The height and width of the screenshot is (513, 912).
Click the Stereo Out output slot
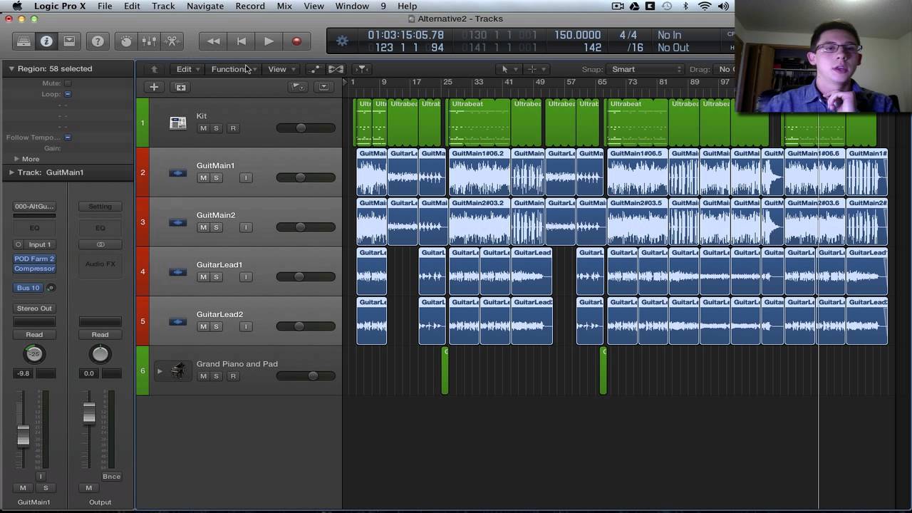click(x=34, y=309)
